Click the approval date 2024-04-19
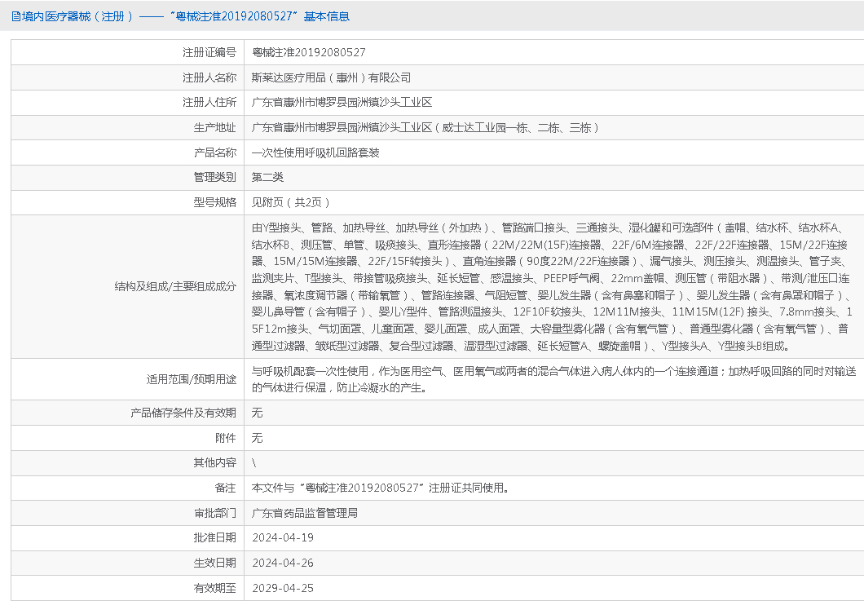 pyautogui.click(x=283, y=537)
